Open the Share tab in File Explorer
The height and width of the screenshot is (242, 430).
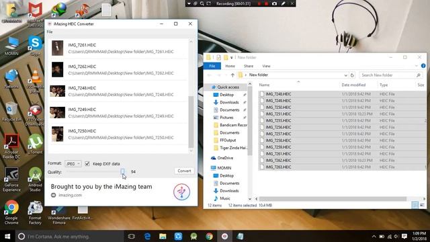pyautogui.click(x=249, y=66)
